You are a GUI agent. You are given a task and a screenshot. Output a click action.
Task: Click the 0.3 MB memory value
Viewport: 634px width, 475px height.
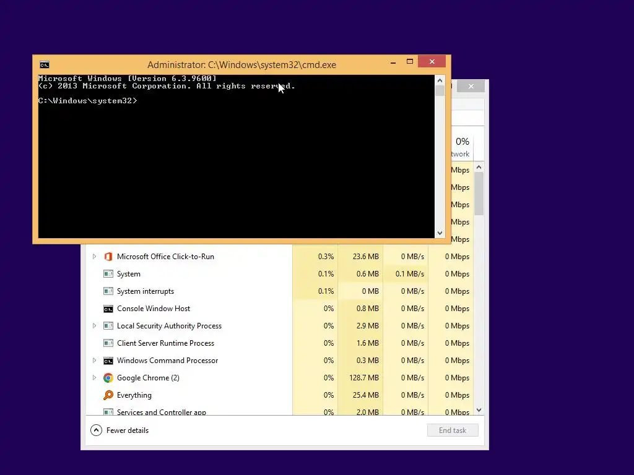(x=368, y=361)
